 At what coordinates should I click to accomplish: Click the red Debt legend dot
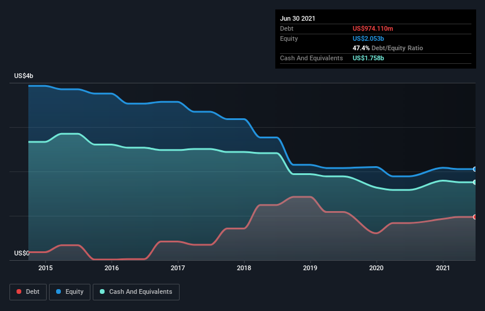[19, 291]
